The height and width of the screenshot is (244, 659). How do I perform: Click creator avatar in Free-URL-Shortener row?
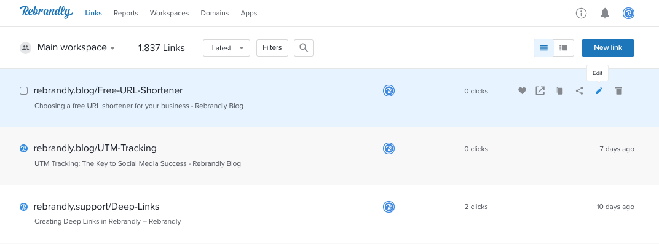point(389,91)
